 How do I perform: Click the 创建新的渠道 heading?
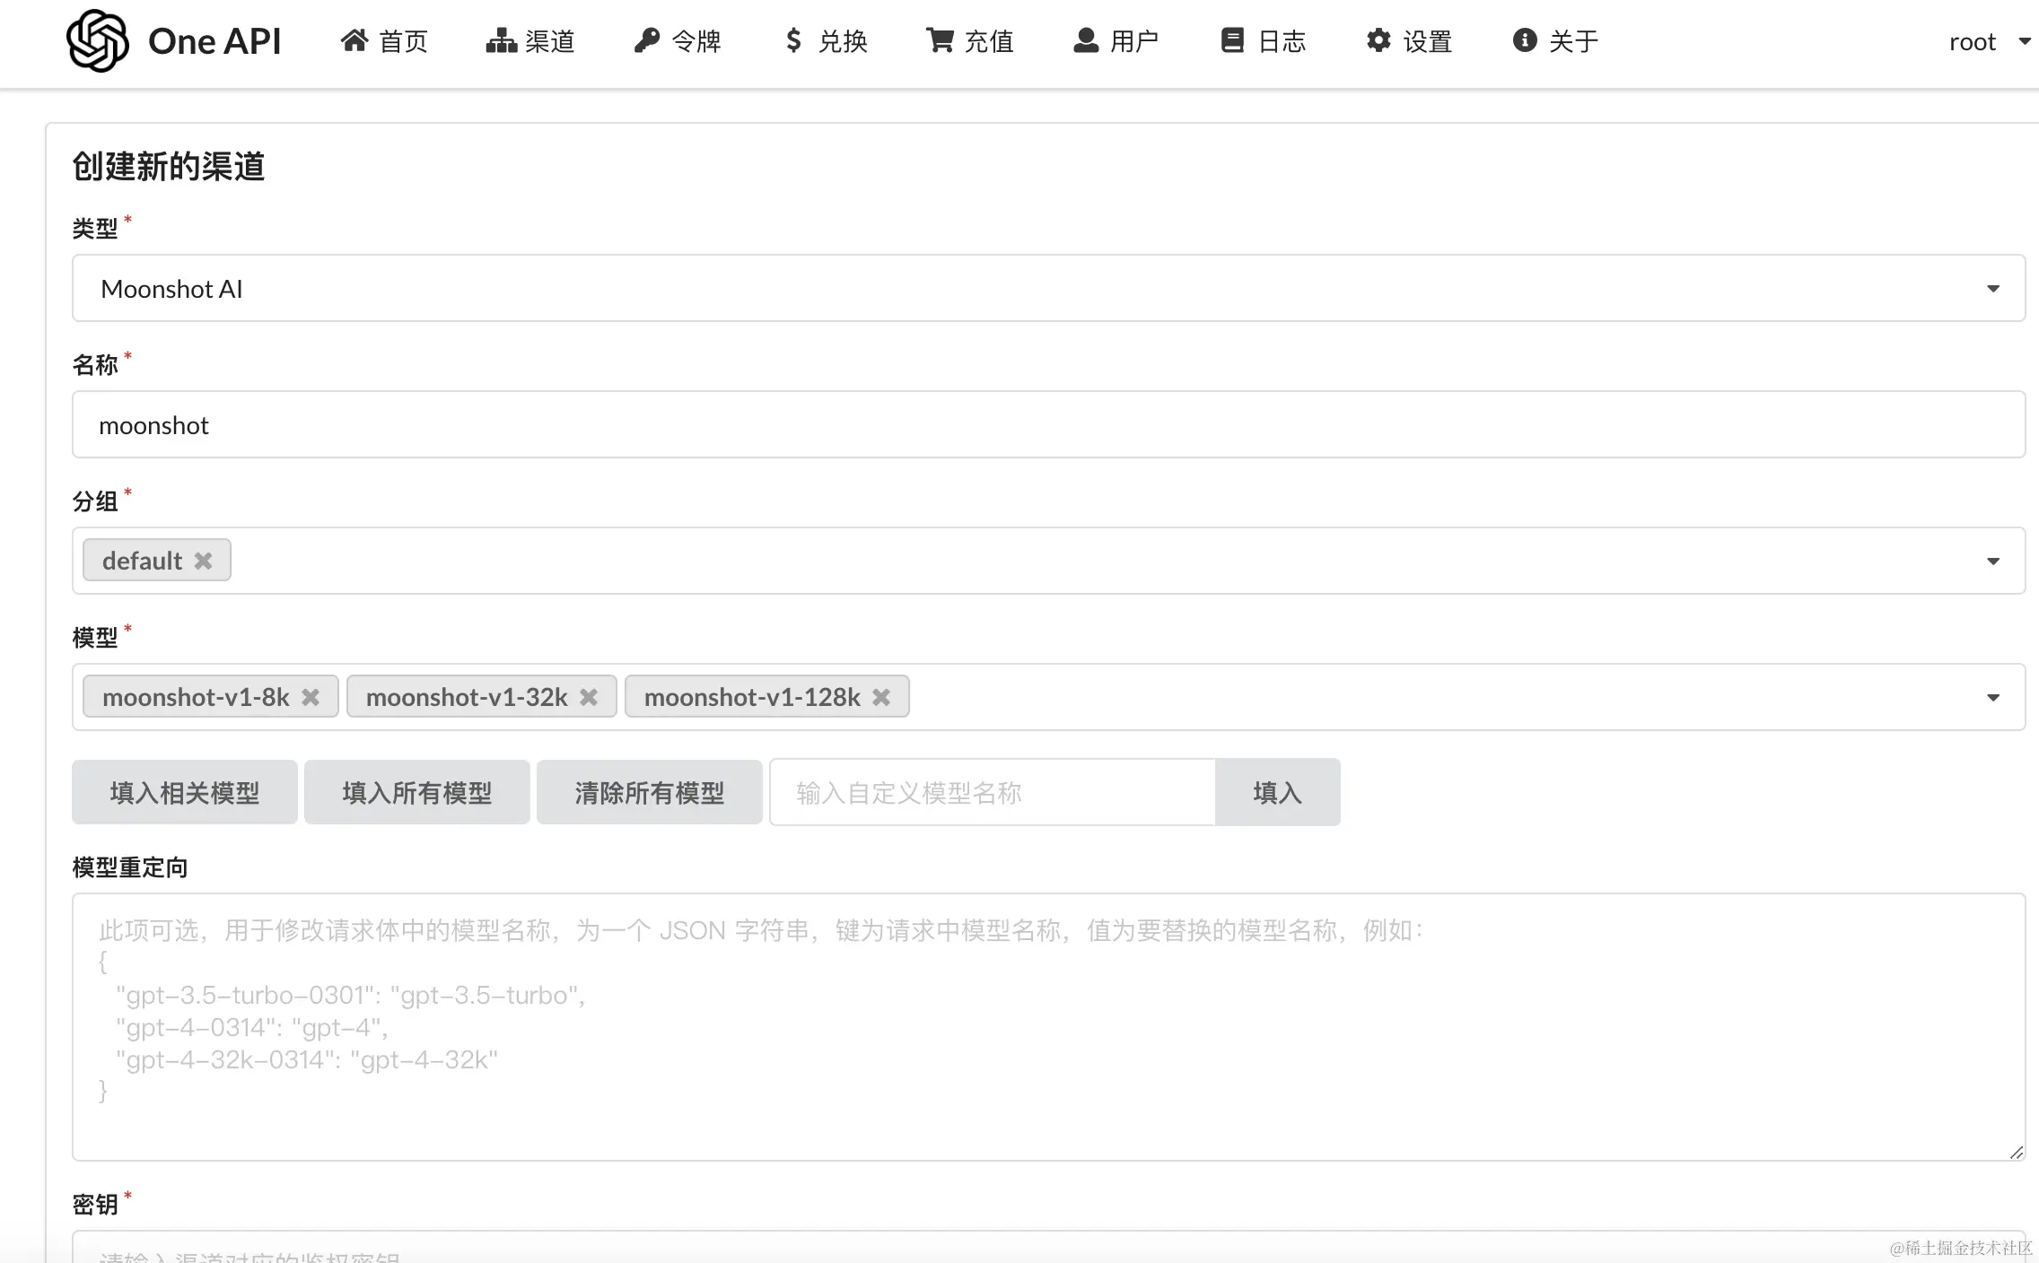point(169,167)
